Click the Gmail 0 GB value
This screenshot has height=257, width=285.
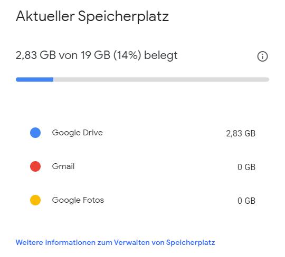(246, 167)
